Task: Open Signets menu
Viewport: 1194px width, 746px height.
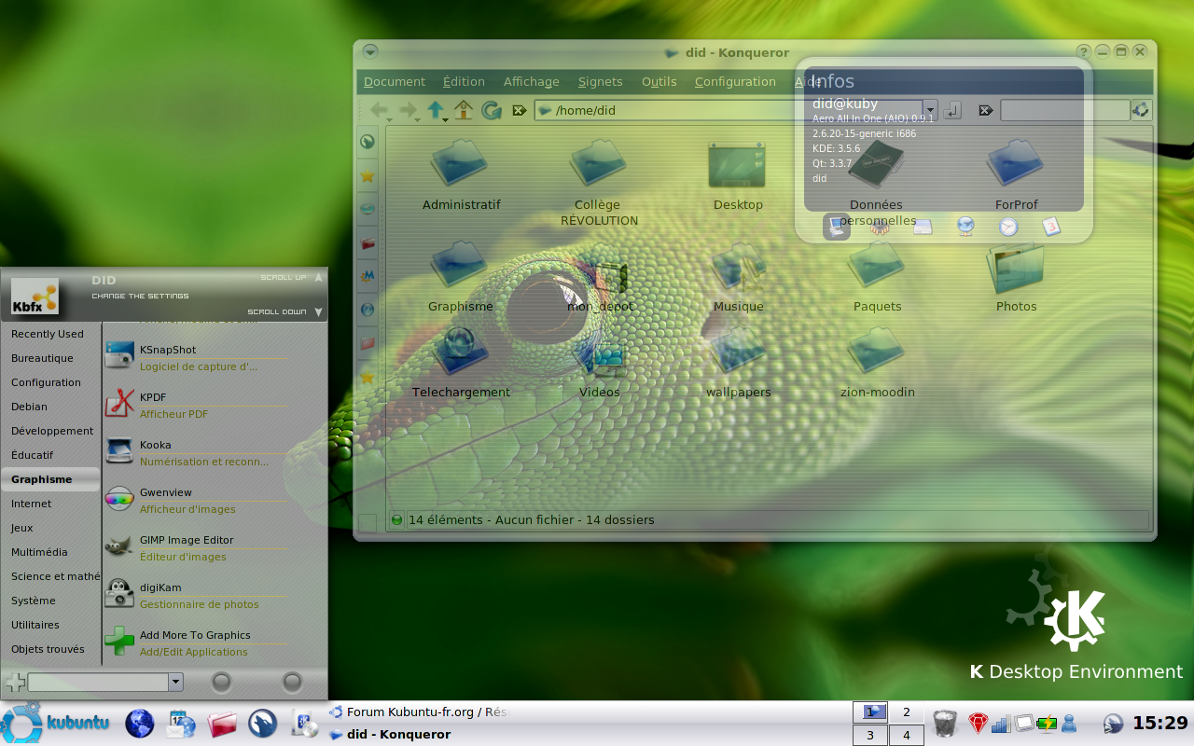Action: click(600, 82)
